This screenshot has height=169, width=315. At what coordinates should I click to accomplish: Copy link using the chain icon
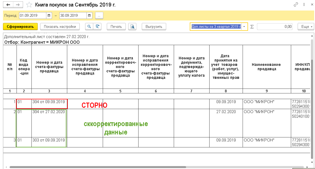click(296, 4)
